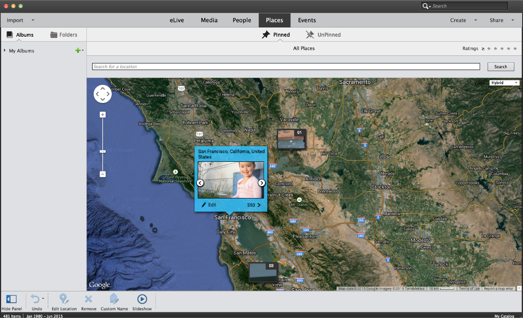Open the People tab
The width and height of the screenshot is (523, 318).
coord(242,20)
